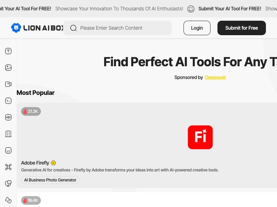Viewport: 277px width, 207px height.
Task: Focus the search content input field
Action: point(123,28)
